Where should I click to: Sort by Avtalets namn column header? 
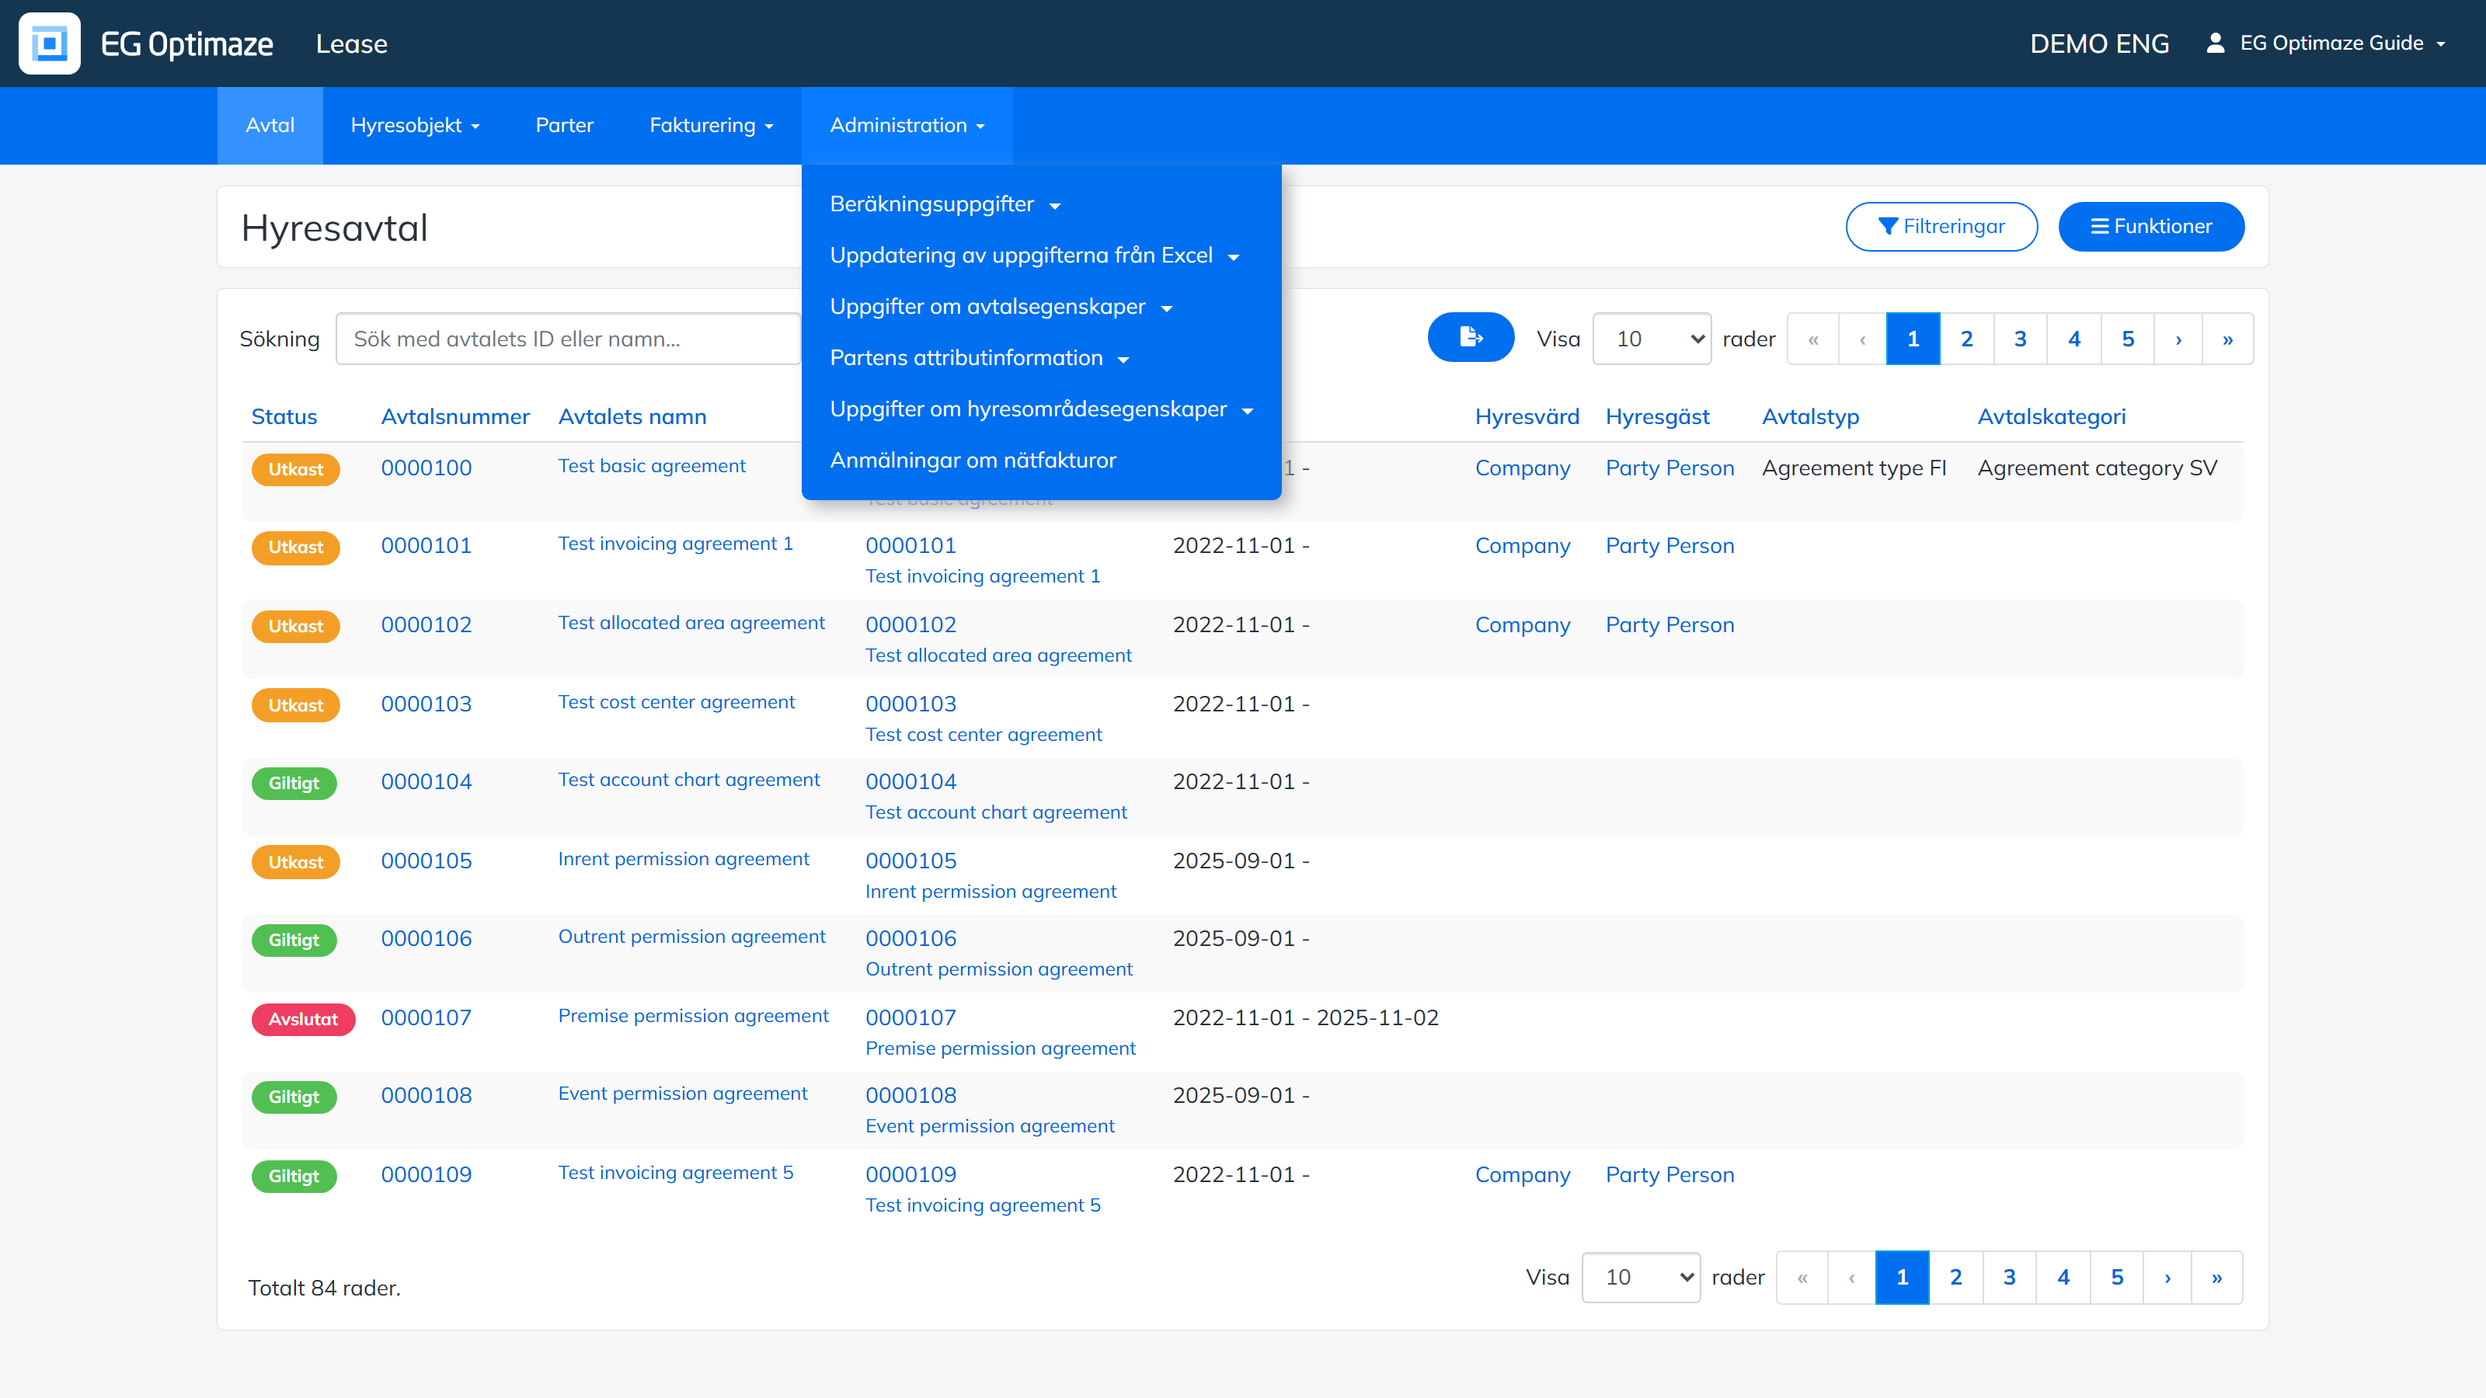(x=632, y=417)
